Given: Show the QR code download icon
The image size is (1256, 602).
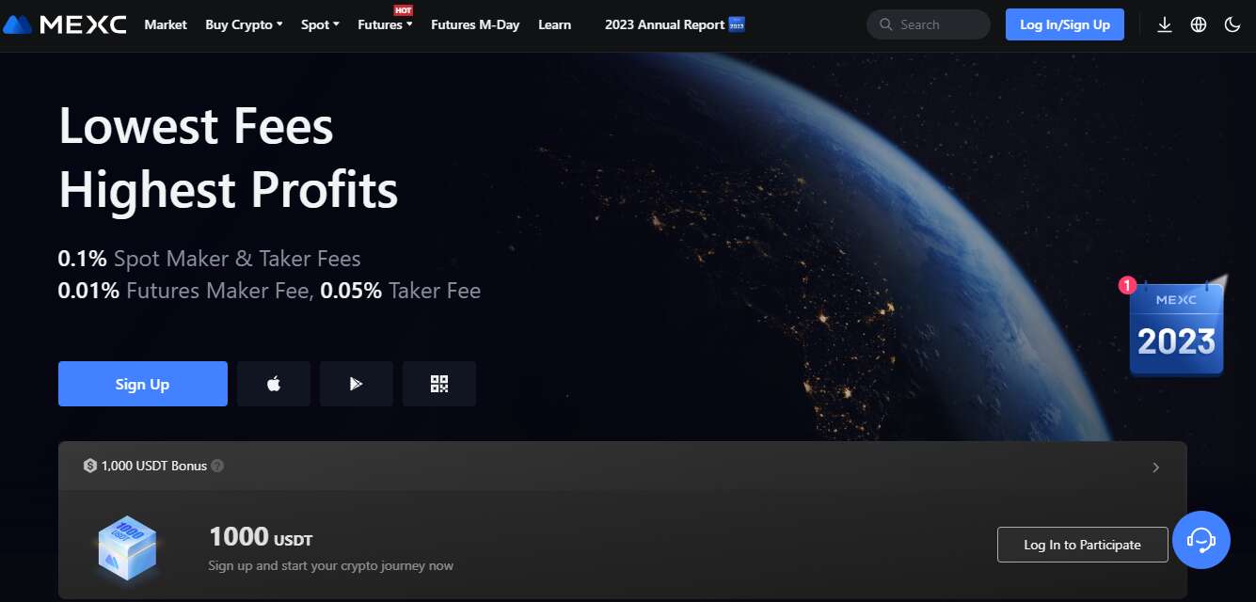Looking at the screenshot, I should (x=439, y=384).
